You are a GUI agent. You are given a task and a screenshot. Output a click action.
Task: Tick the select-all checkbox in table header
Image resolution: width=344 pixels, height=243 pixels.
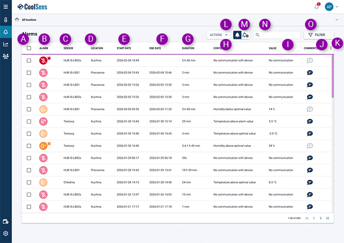[x=29, y=48]
